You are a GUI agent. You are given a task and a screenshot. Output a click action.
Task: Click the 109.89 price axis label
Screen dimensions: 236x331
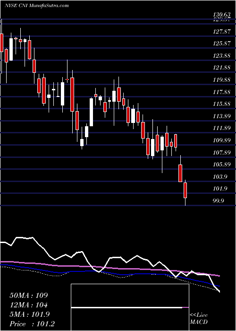[221, 140]
